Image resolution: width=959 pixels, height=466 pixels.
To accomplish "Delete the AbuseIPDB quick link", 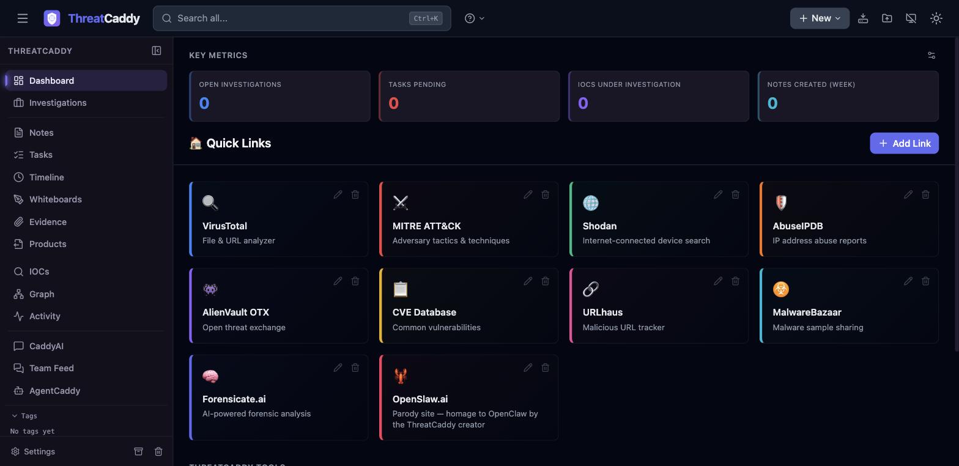I will pos(926,194).
